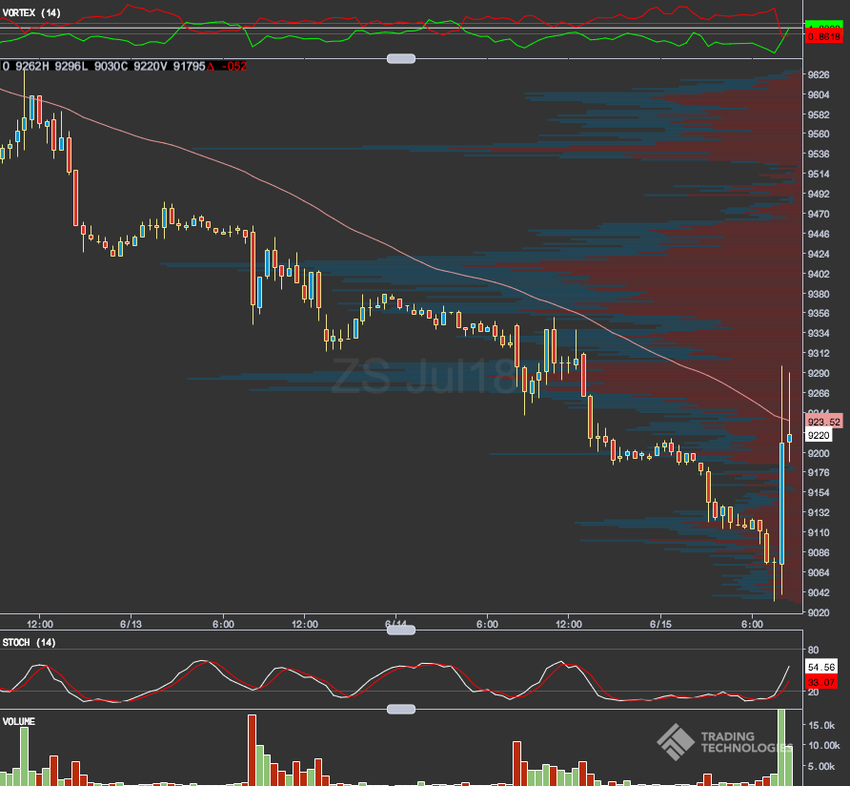Grab the divider handle above Stoch panel

(401, 630)
